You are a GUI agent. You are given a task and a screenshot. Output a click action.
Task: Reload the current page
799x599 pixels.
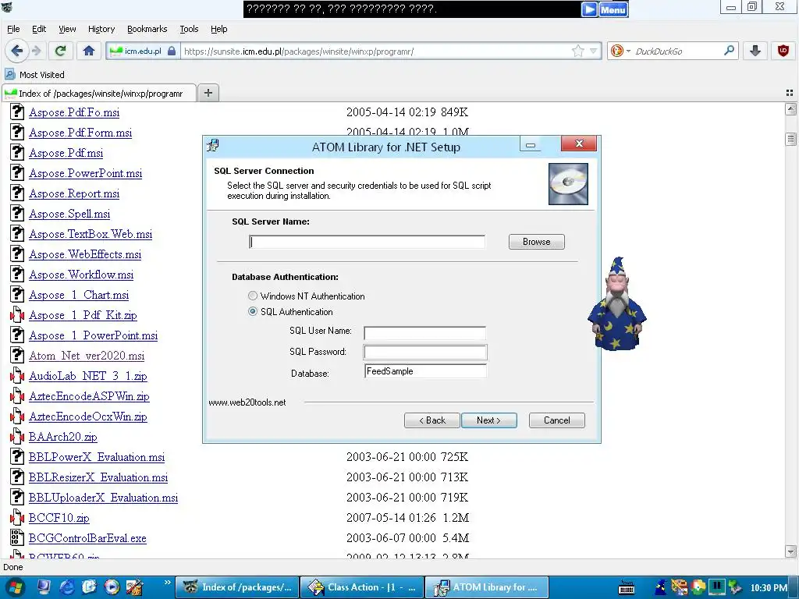pyautogui.click(x=61, y=51)
